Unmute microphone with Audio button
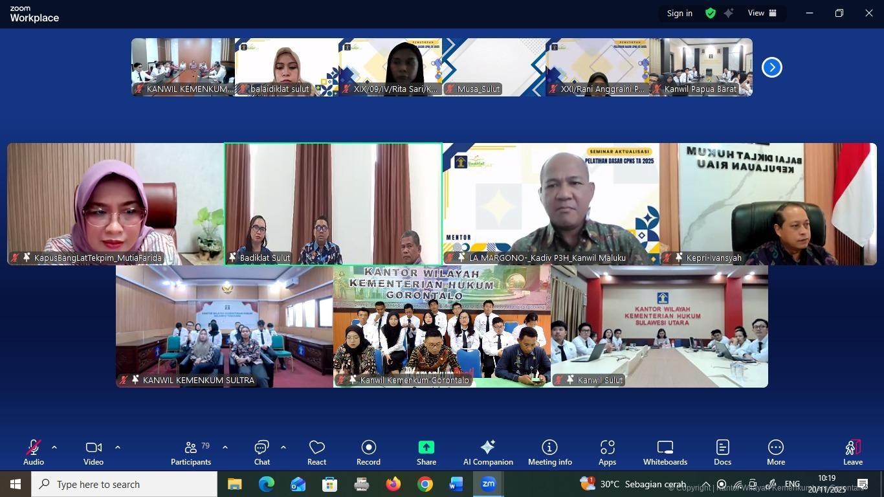 click(34, 452)
